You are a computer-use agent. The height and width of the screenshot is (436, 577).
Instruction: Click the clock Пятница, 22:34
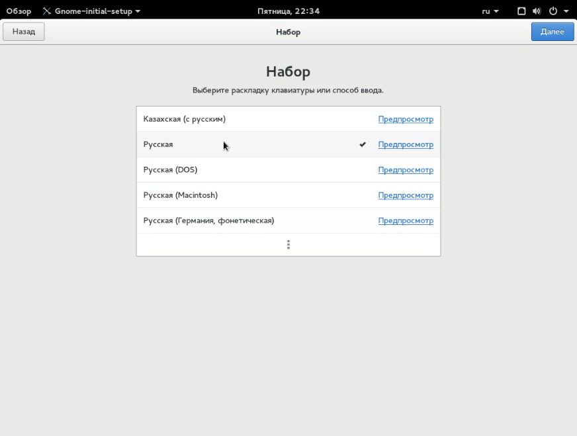288,11
